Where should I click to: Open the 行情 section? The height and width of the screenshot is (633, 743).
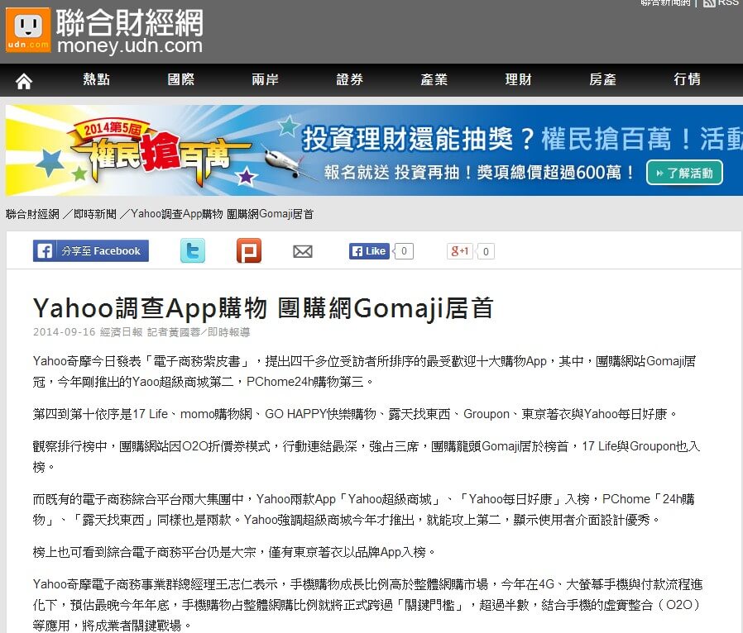[687, 79]
